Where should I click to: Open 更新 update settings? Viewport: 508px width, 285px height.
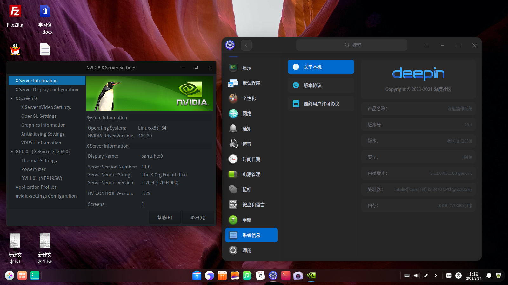point(251,220)
